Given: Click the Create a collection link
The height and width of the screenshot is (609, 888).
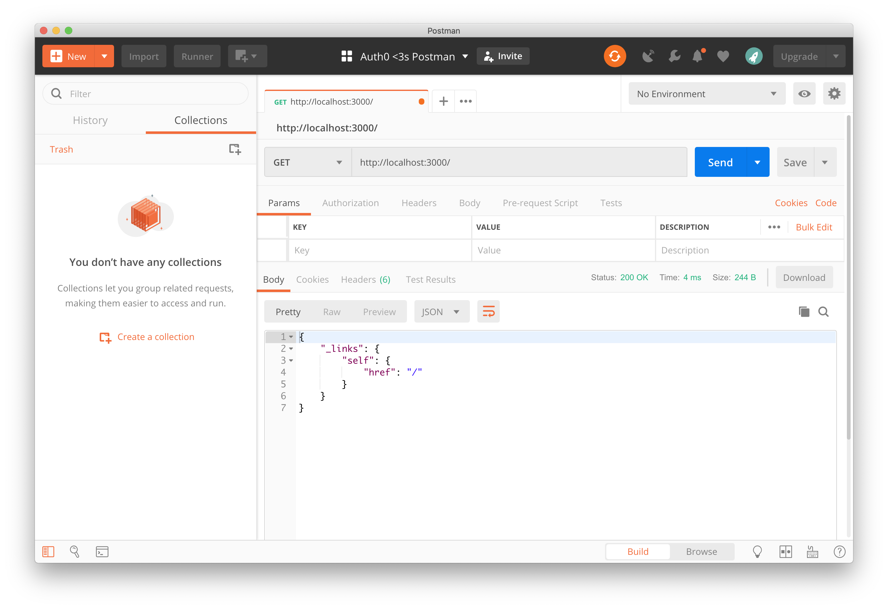Looking at the screenshot, I should point(155,337).
